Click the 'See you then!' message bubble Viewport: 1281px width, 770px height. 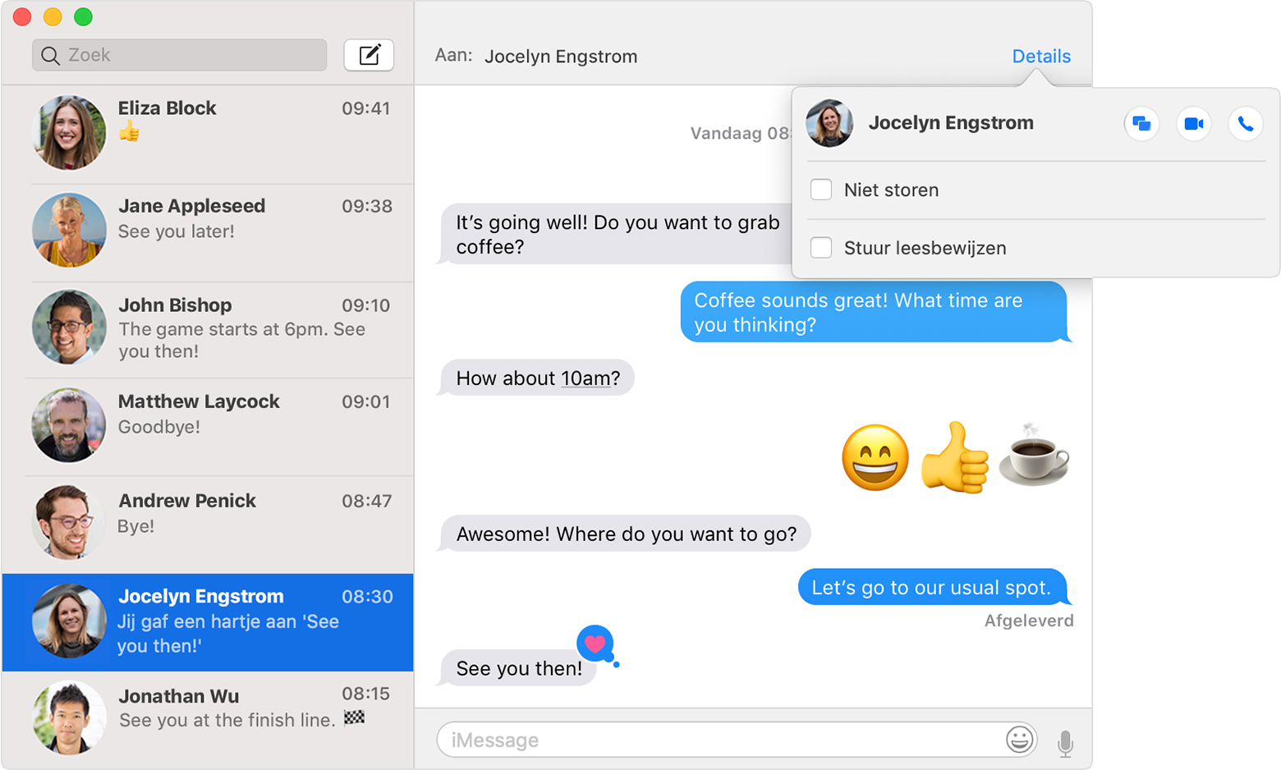[x=517, y=667]
